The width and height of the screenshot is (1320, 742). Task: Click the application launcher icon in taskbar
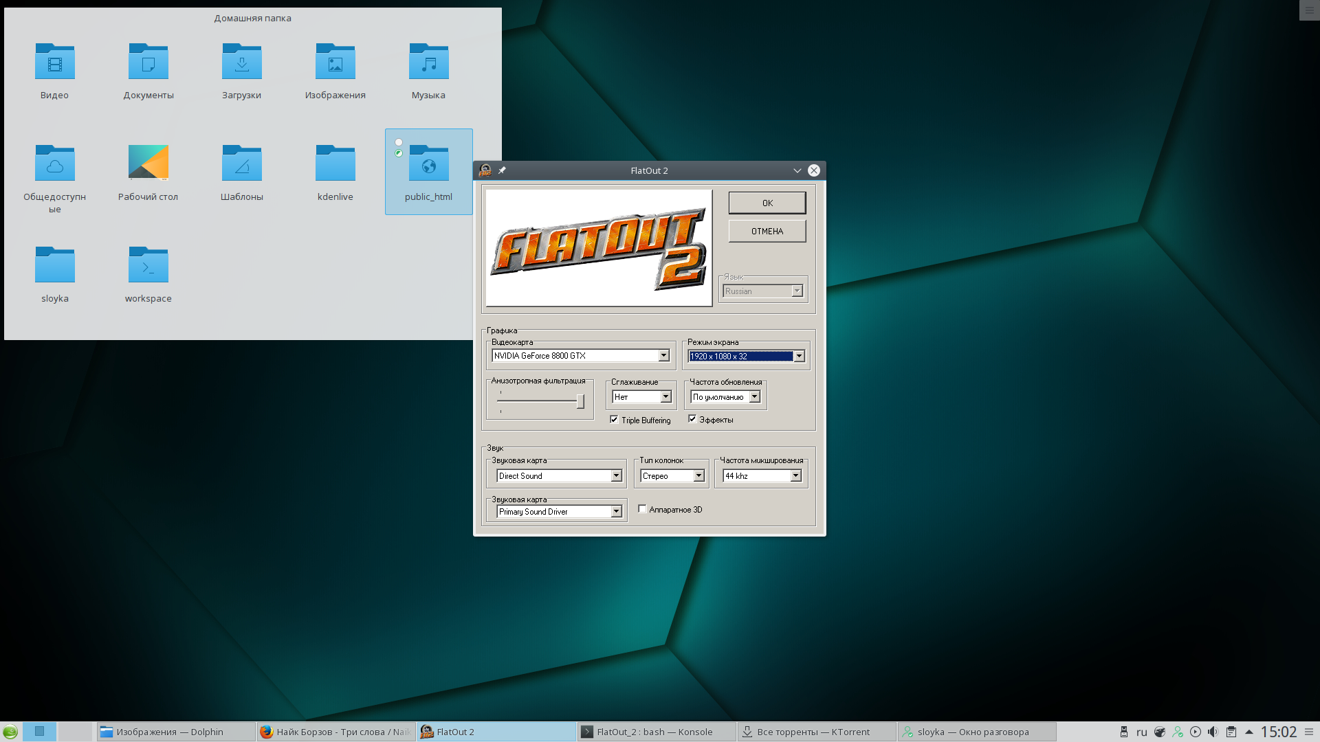10,732
